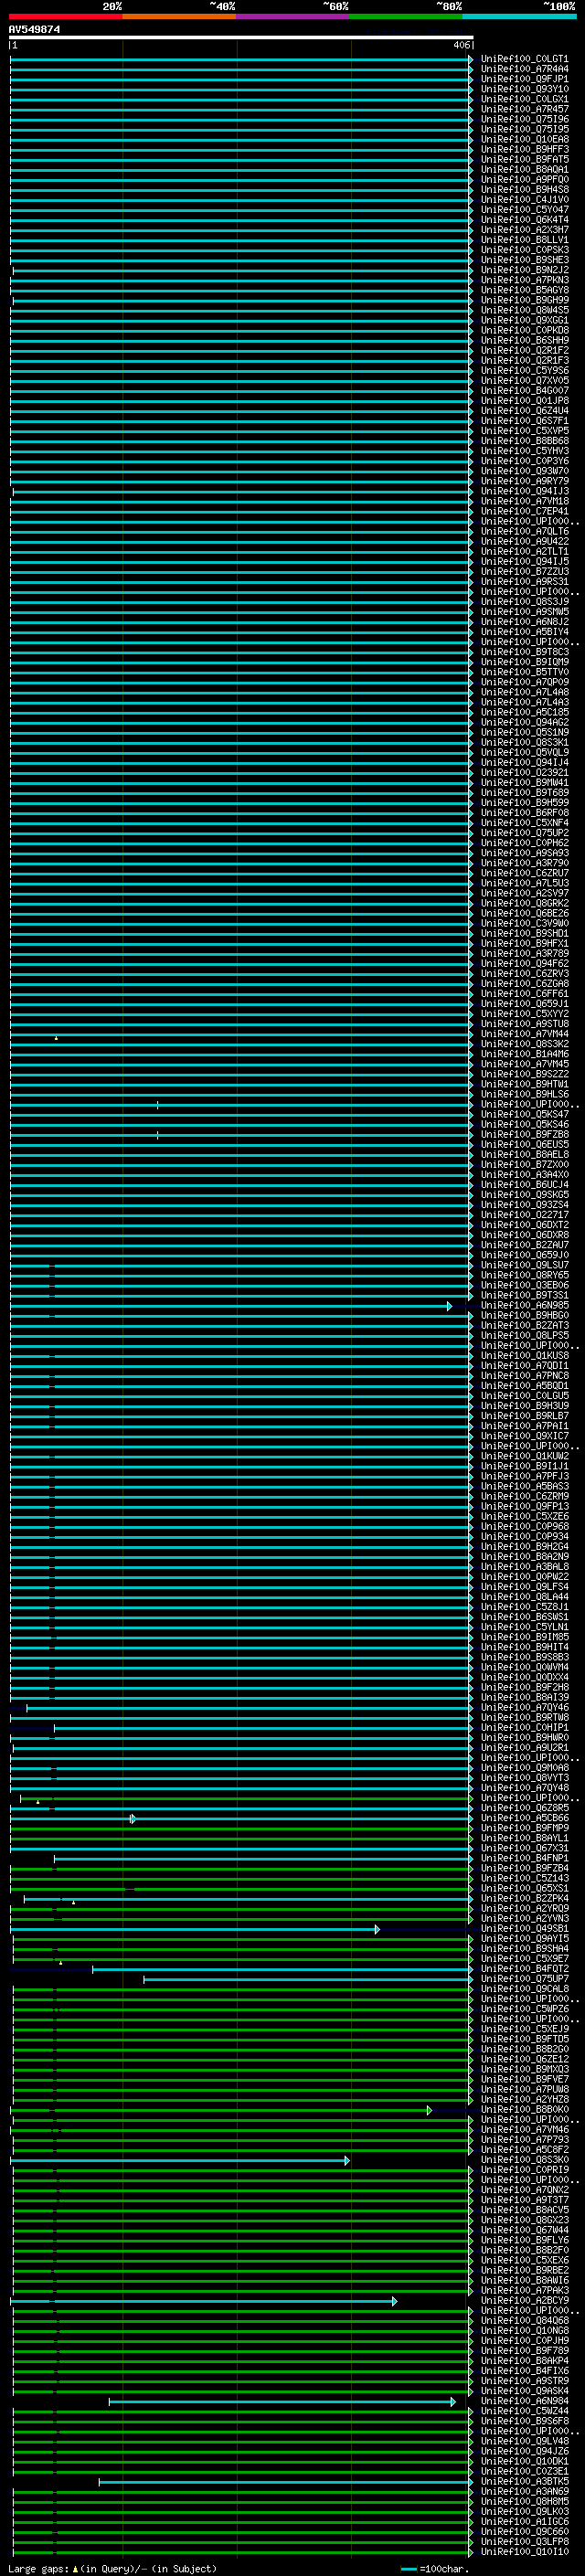Screen dimensions: 585x2576
Task: Open hit UniRef100_Q67X31
Action: tap(524, 1848)
